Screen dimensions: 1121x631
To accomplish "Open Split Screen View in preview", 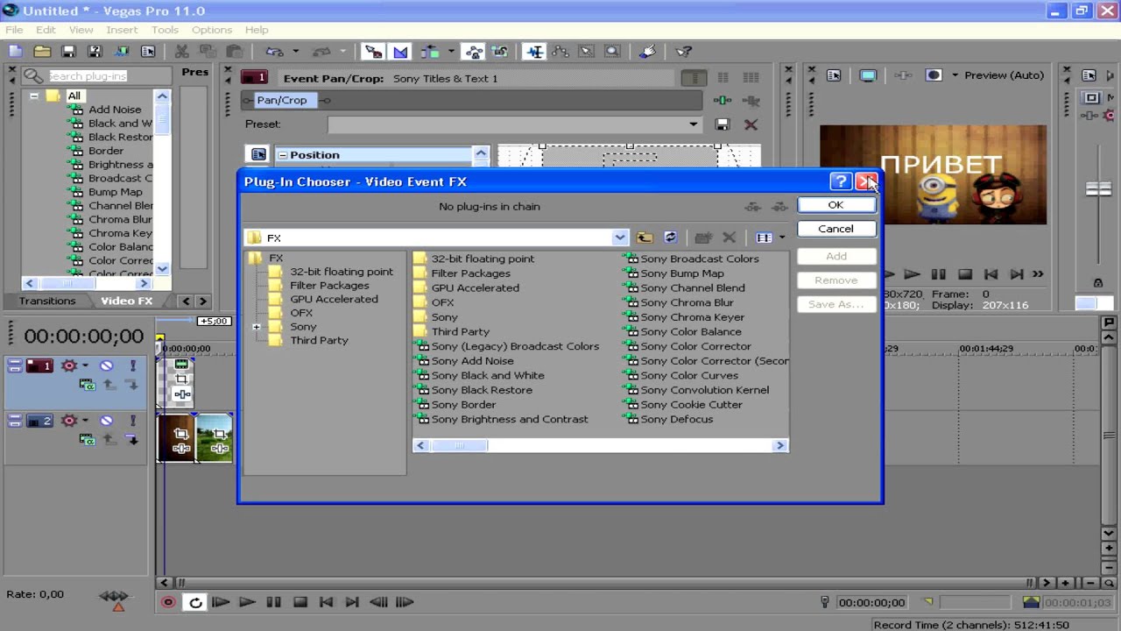I will click(934, 75).
